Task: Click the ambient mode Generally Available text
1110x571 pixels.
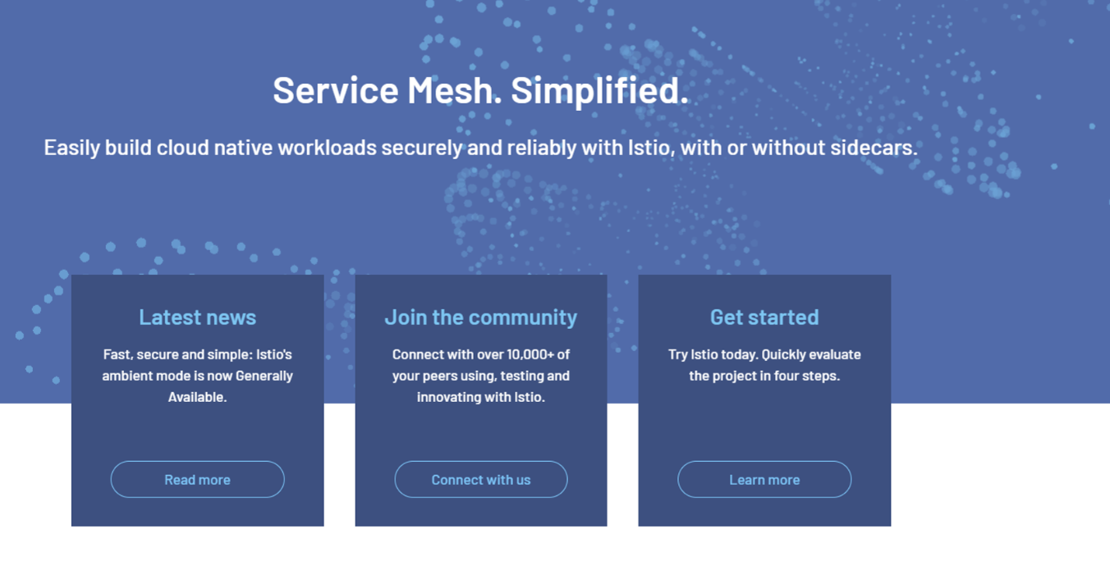Action: click(x=197, y=376)
